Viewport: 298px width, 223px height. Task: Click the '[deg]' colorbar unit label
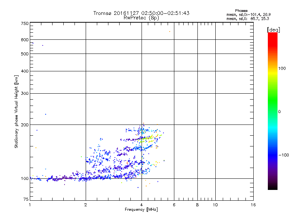273,30
